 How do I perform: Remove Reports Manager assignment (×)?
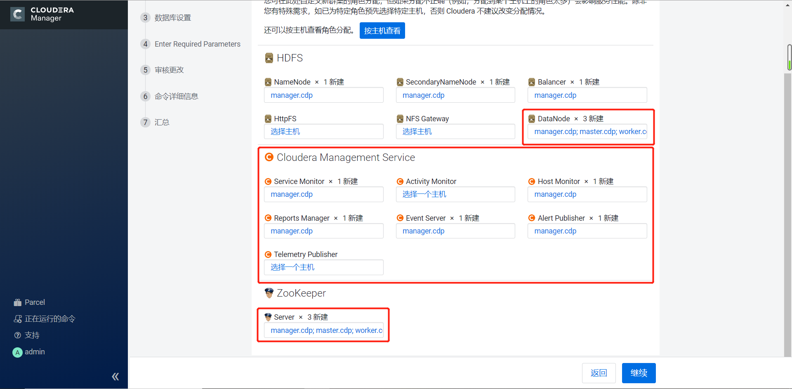336,218
